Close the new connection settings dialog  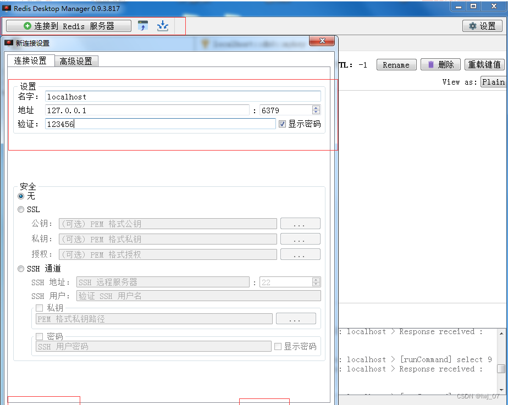coord(322,41)
